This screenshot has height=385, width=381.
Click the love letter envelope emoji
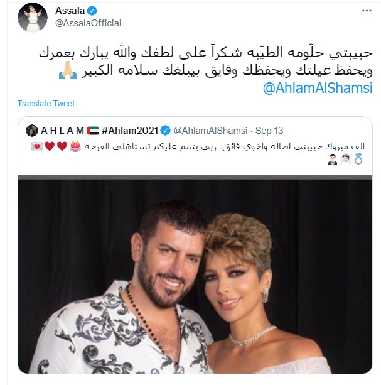coord(37,146)
